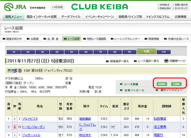
Task: Click the race date heading 2011年11月27日
Action: click(40, 61)
